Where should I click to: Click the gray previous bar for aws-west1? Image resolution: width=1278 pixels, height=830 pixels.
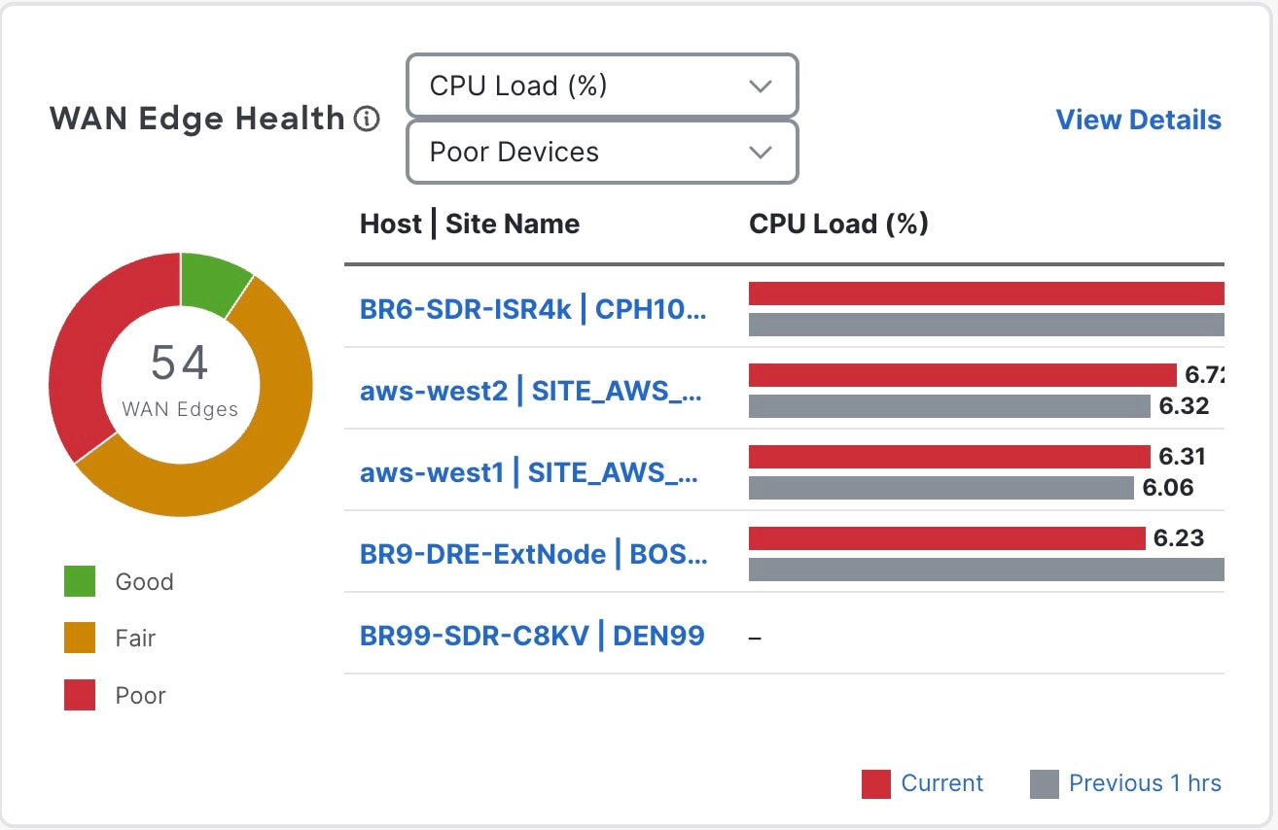[941, 488]
